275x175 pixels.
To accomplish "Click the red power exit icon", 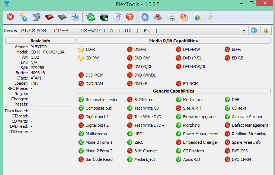I will coord(10,17).
